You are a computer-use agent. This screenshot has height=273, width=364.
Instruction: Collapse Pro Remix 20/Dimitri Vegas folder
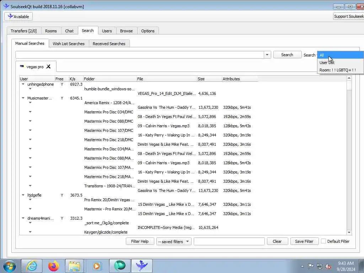coord(30,200)
